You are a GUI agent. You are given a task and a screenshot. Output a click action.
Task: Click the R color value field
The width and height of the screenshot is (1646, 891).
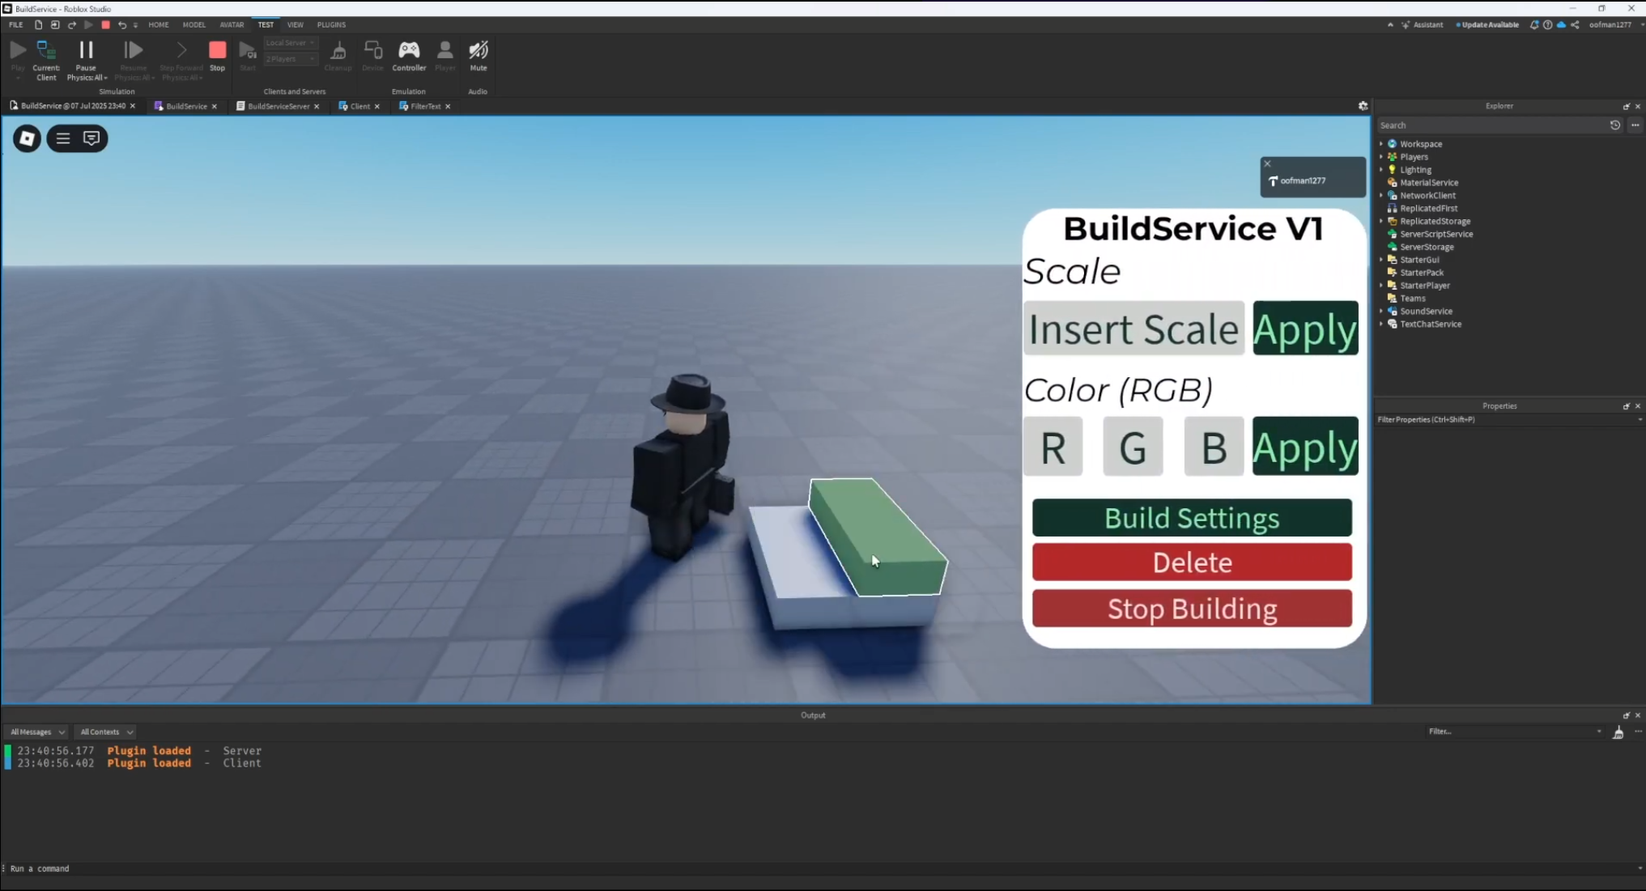[x=1053, y=447]
